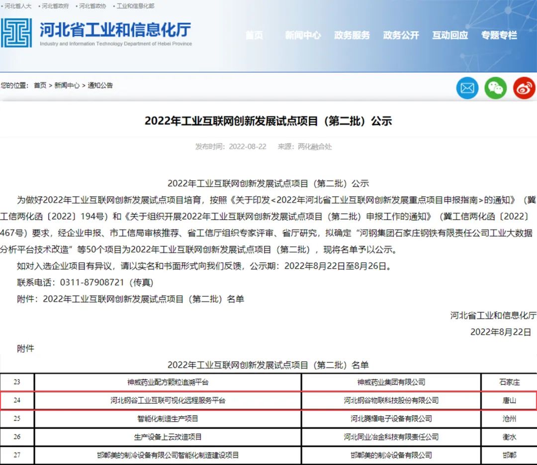Click the company cell 邯郸美的制冷设备有限公司
537x465 pixels.
coord(391,456)
